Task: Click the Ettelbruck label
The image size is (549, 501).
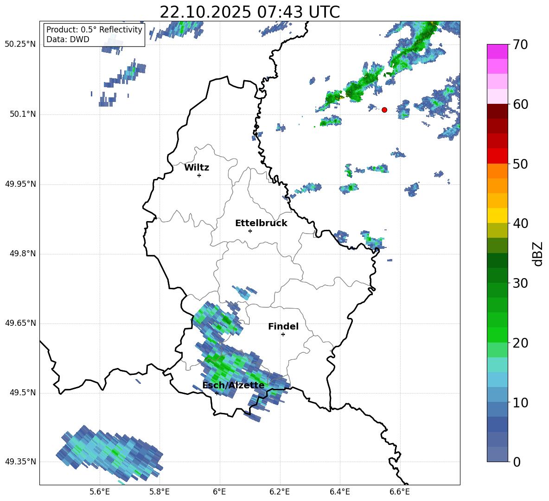Action: (261, 223)
